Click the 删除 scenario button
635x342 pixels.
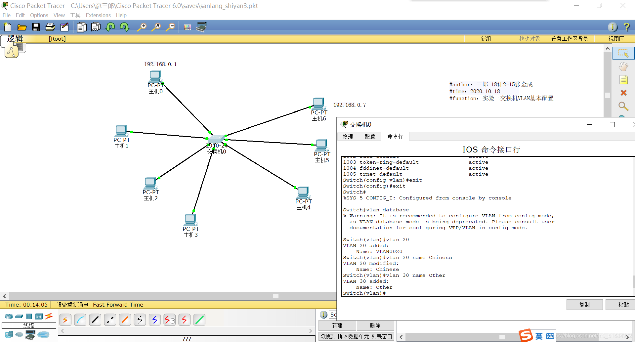375,325
